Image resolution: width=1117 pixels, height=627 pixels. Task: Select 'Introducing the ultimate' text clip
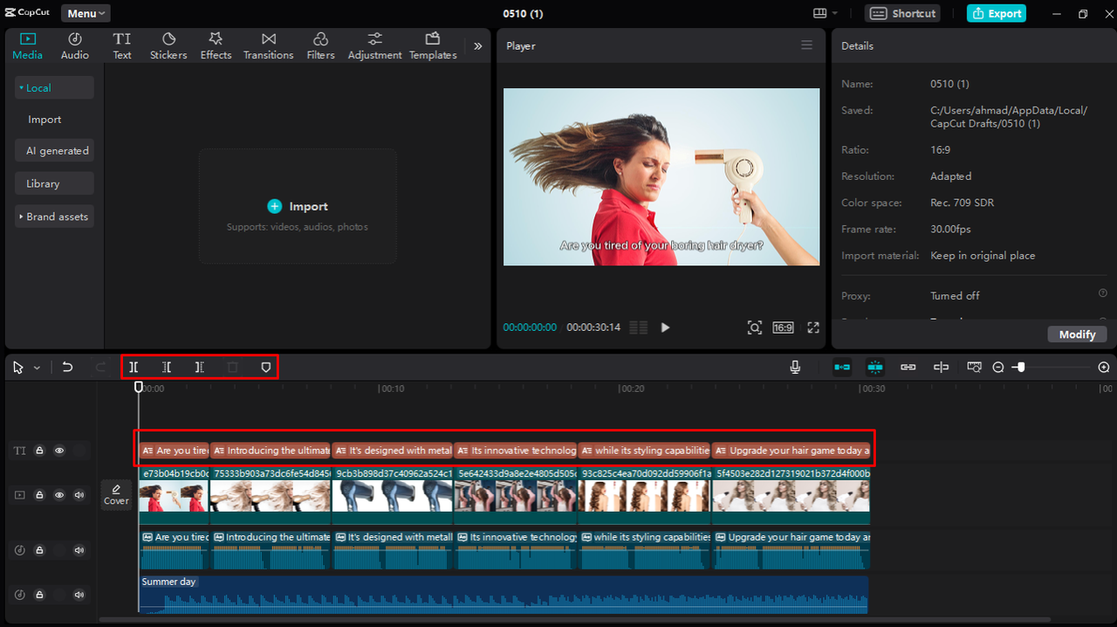[x=271, y=451]
